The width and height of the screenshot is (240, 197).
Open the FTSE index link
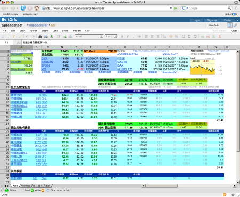click(x=121, y=58)
